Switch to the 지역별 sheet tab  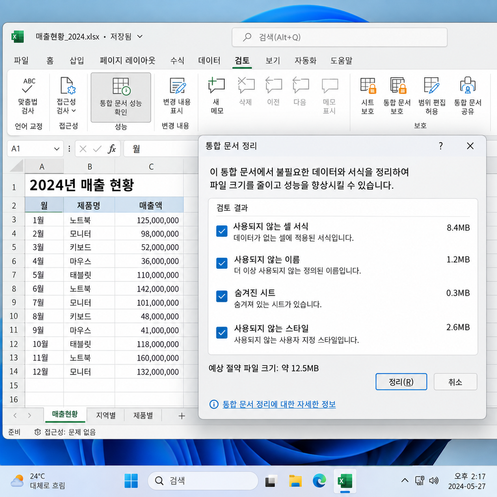click(x=106, y=415)
